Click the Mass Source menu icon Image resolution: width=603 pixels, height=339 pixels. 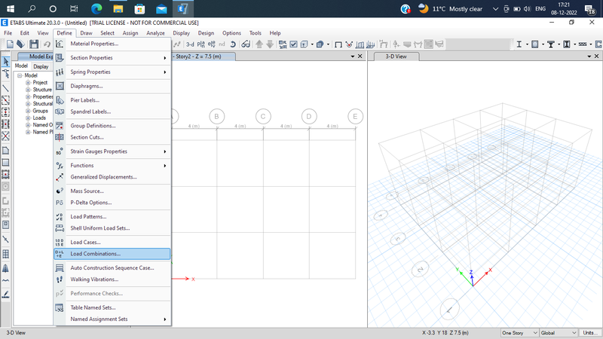pyautogui.click(x=60, y=191)
